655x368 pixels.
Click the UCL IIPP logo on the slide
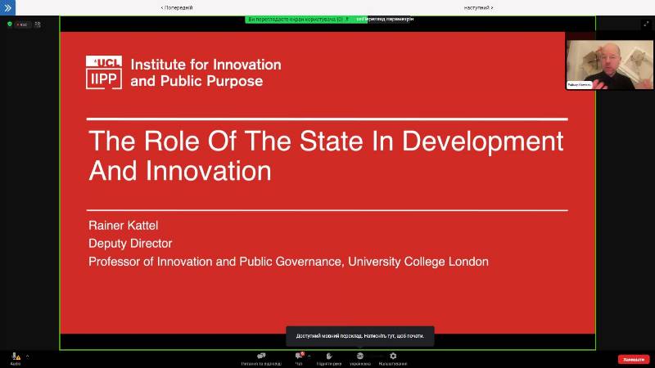tap(104, 72)
